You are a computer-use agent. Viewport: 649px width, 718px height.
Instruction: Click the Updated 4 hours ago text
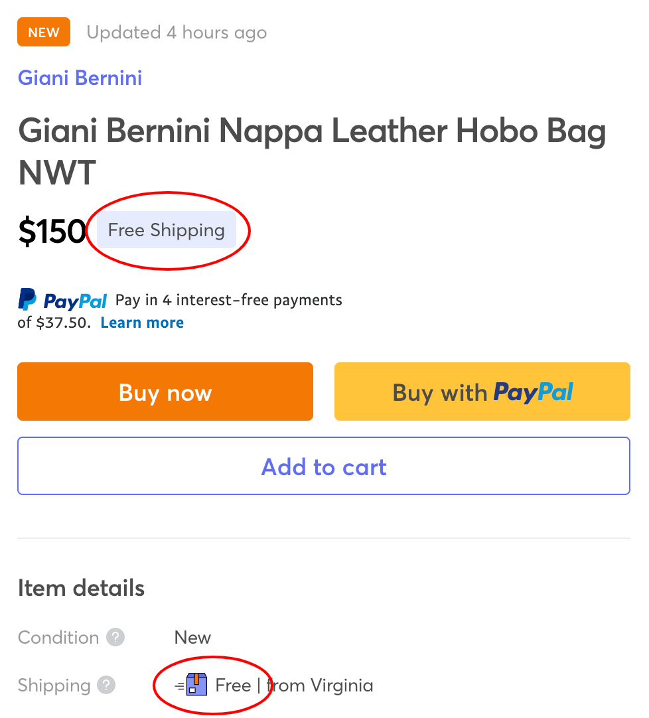(x=177, y=33)
